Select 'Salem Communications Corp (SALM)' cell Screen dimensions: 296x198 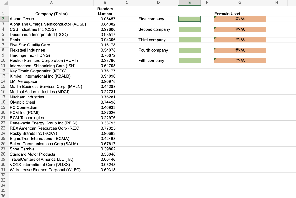pos(51,144)
